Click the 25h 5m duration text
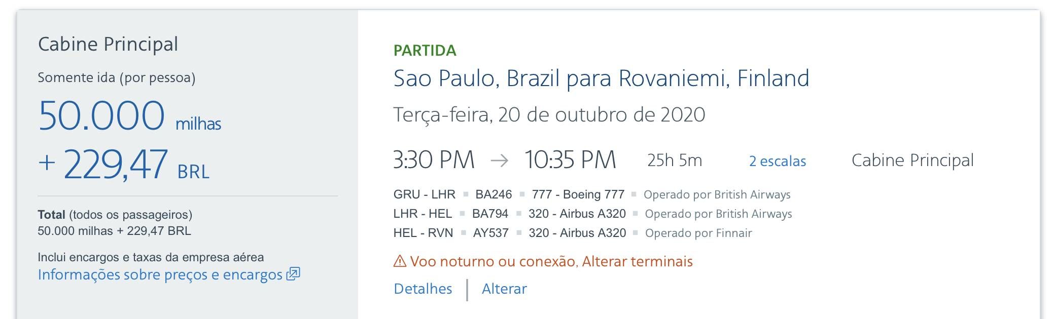This screenshot has height=319, width=1052. pos(675,161)
